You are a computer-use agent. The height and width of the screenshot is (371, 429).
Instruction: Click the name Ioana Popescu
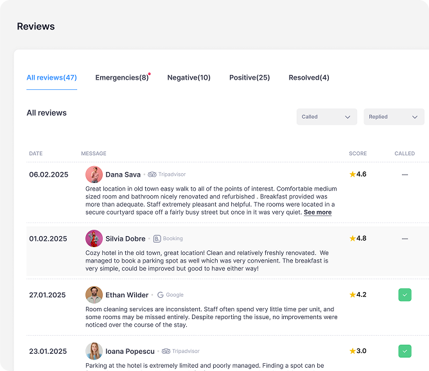coord(130,351)
